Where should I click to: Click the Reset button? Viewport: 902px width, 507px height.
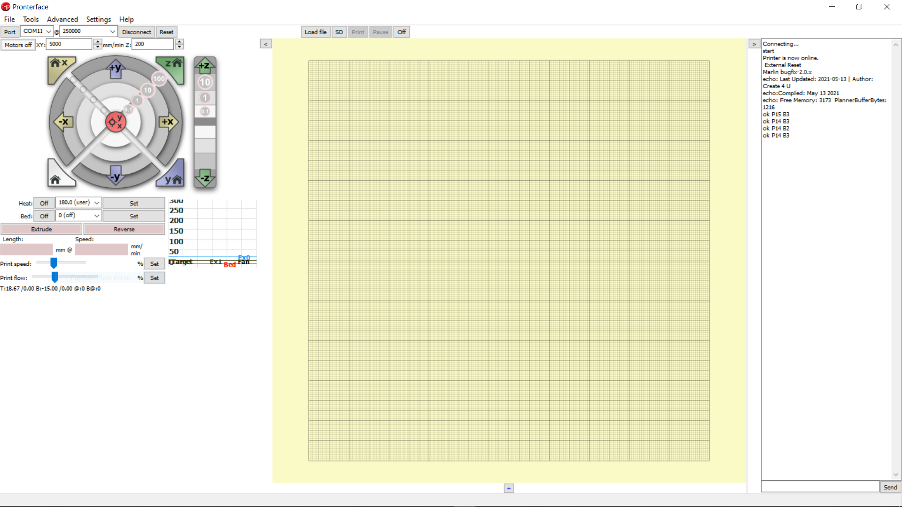(166, 32)
